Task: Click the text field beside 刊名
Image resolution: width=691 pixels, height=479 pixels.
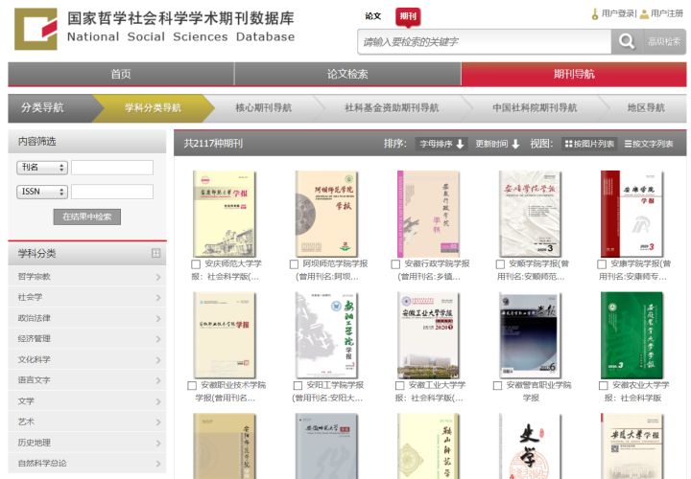Action: (112, 167)
